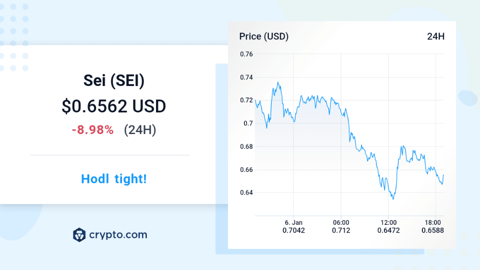Select the 24H timeframe label on chart
Image resolution: width=480 pixels, height=270 pixels.
(435, 36)
